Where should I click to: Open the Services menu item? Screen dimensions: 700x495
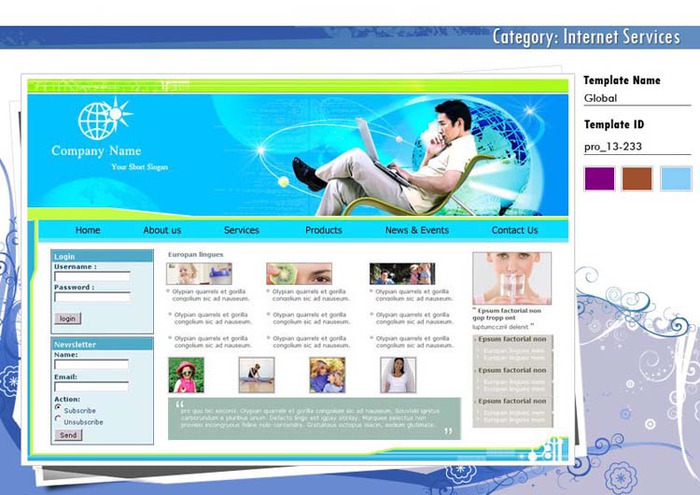tap(242, 231)
